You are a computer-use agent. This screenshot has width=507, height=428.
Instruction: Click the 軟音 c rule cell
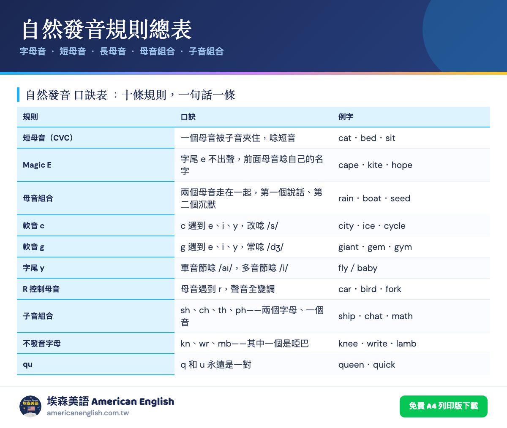tap(95, 226)
